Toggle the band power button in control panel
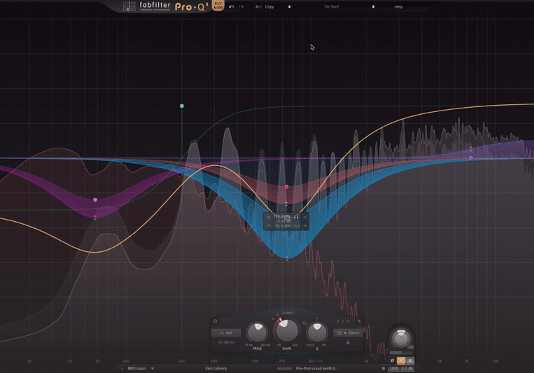The width and height of the screenshot is (534, 373). click(216, 321)
